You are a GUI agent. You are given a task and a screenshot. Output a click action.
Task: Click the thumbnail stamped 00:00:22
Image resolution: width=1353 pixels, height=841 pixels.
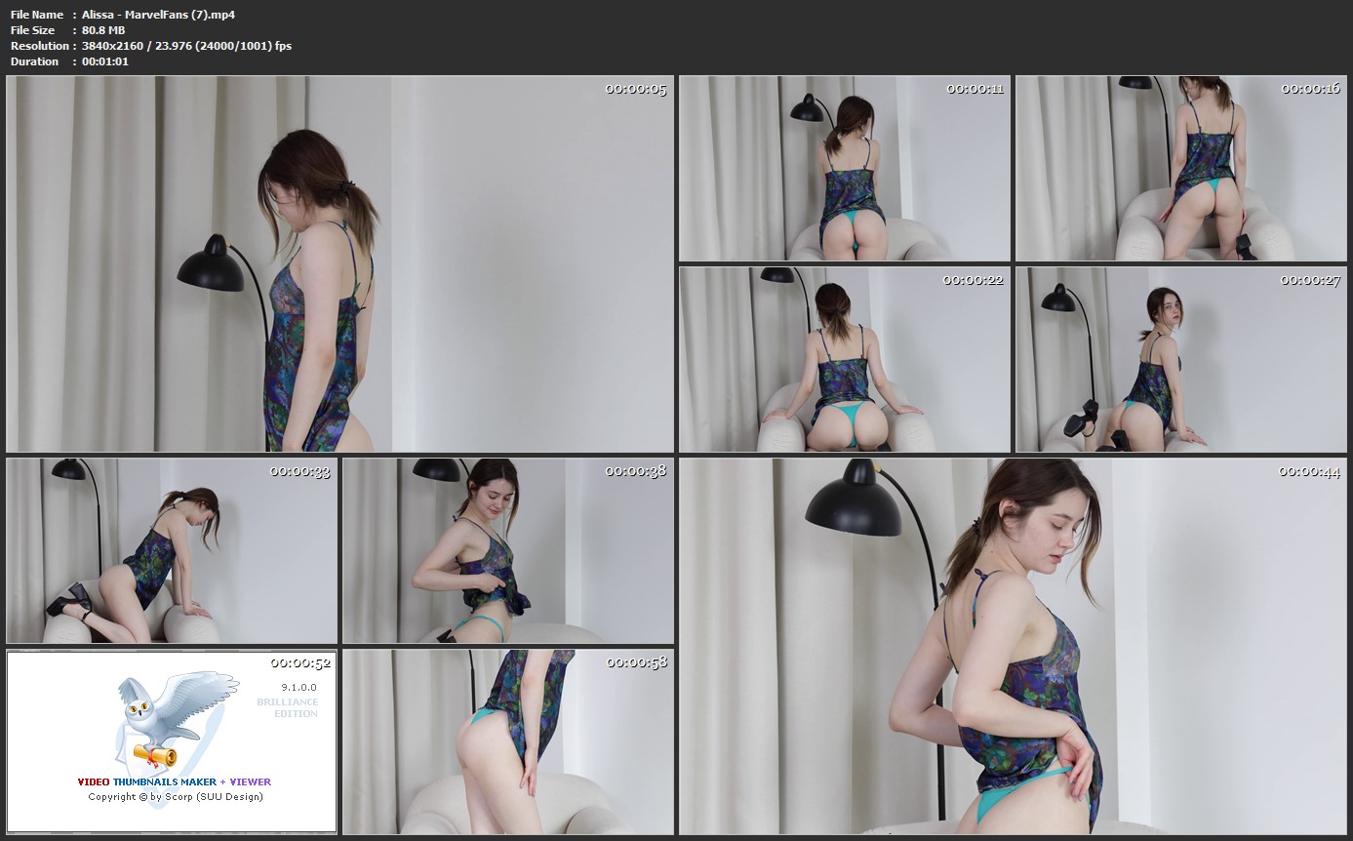(x=845, y=360)
